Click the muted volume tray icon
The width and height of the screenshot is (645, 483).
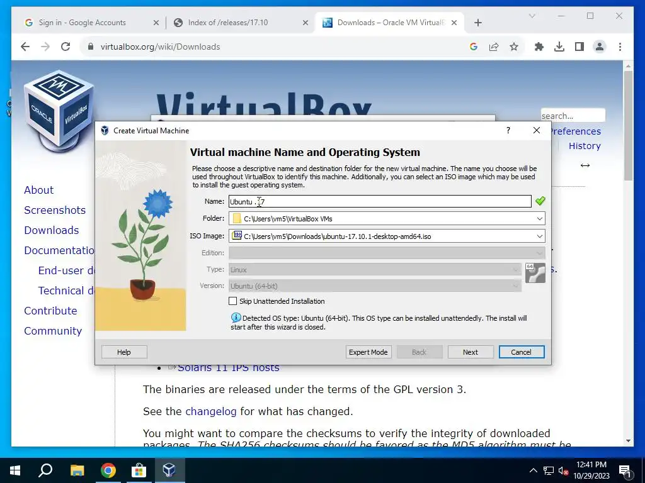pos(564,470)
